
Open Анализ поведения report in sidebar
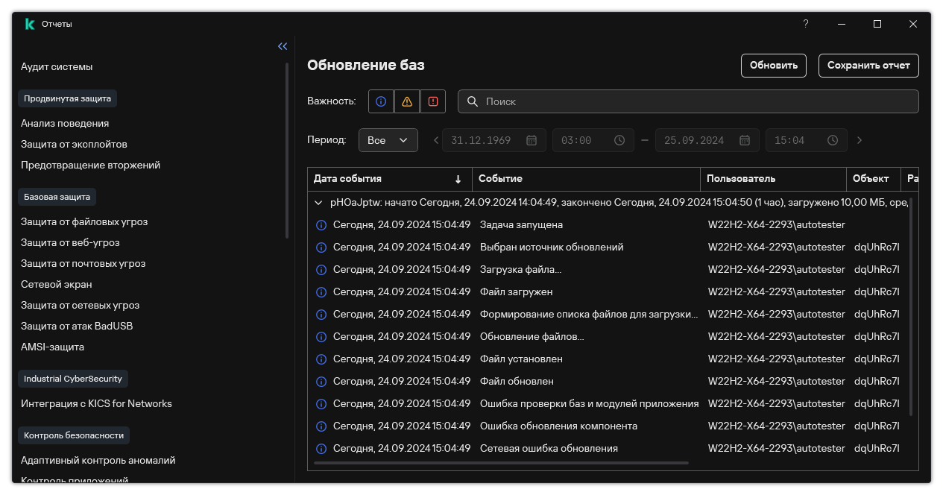(x=65, y=123)
